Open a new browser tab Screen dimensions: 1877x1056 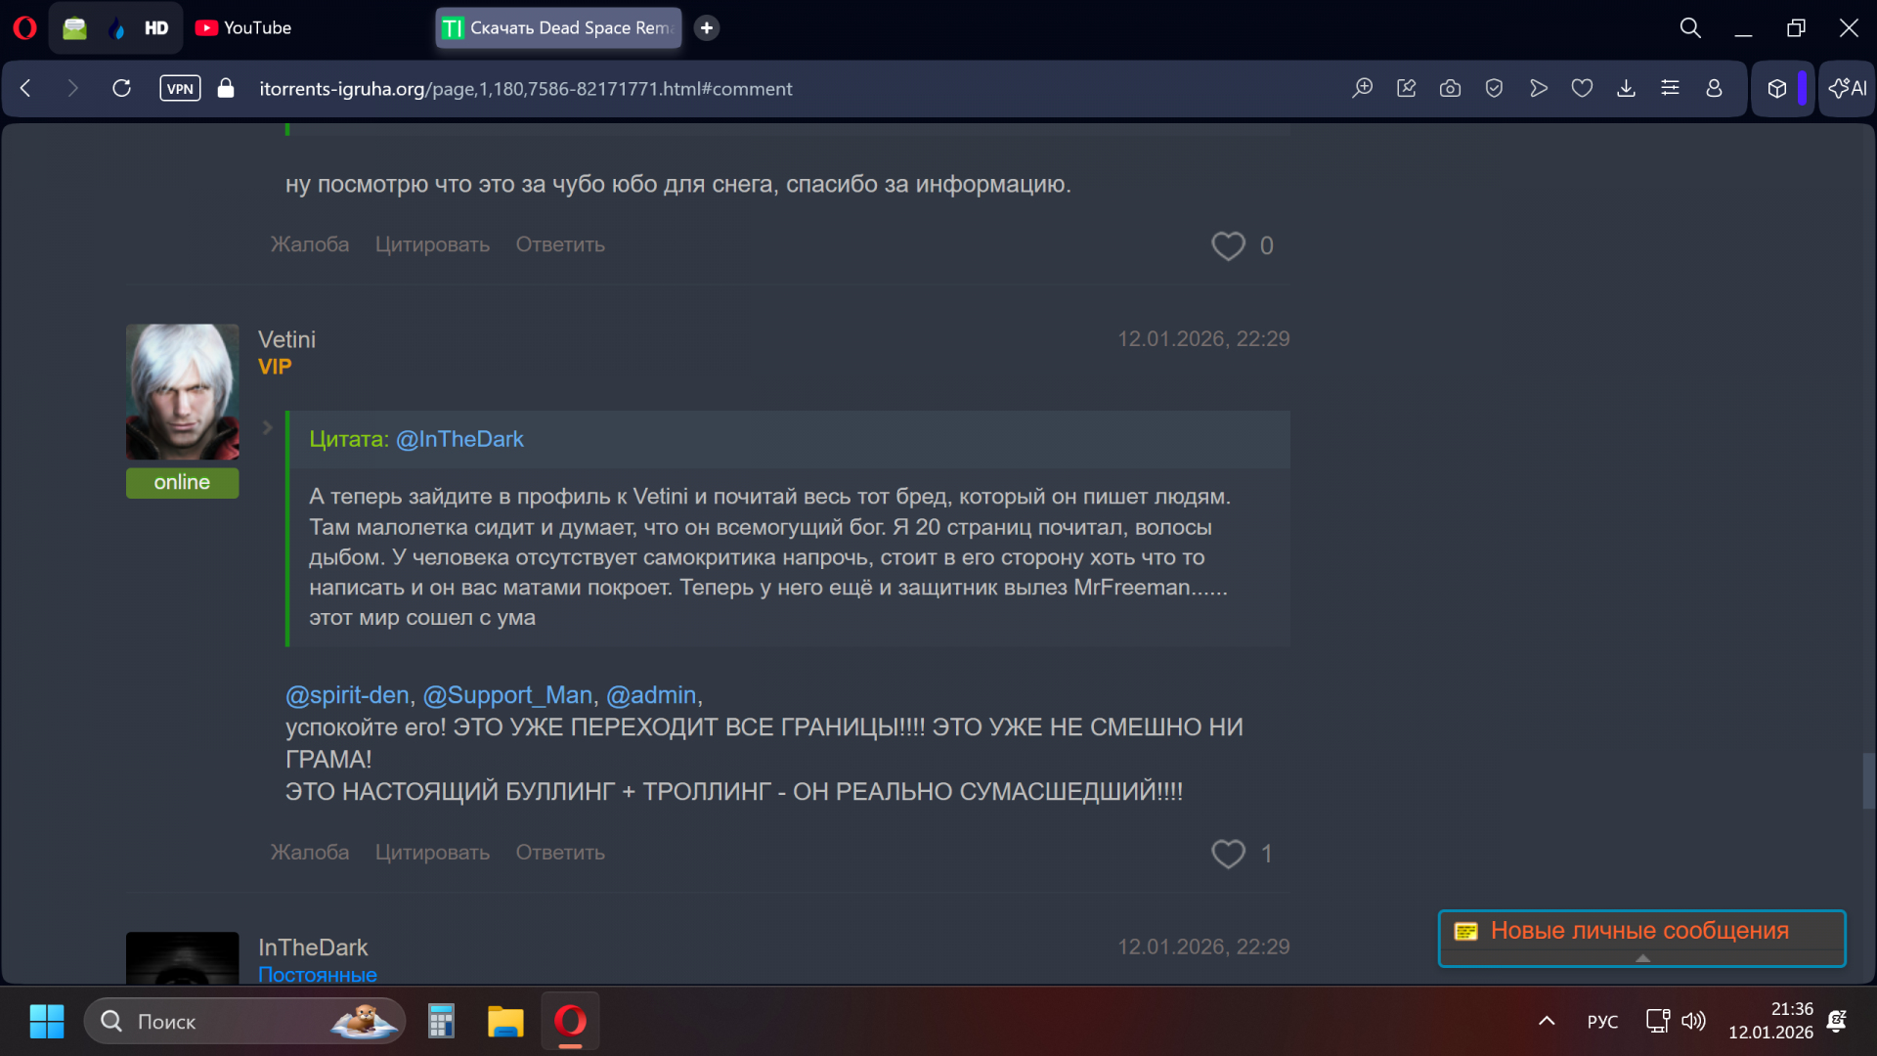click(707, 28)
